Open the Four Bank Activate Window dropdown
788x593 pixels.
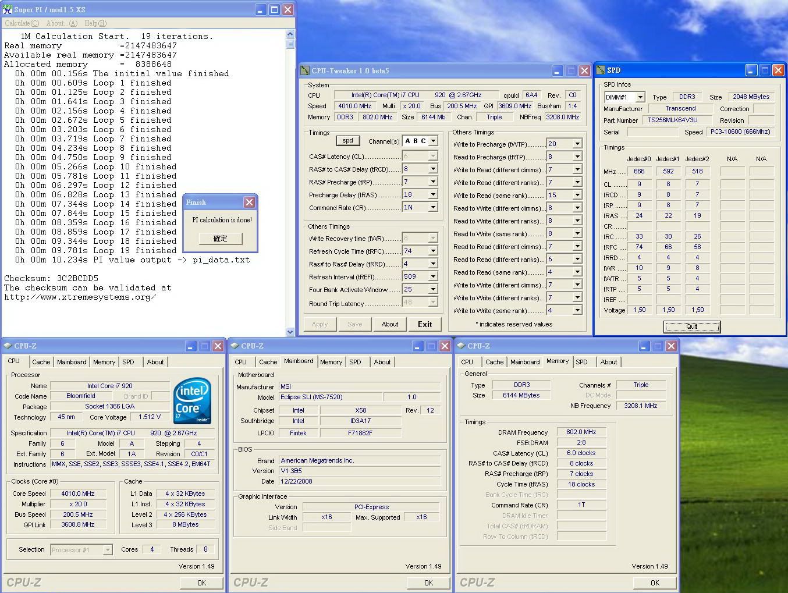pos(432,289)
